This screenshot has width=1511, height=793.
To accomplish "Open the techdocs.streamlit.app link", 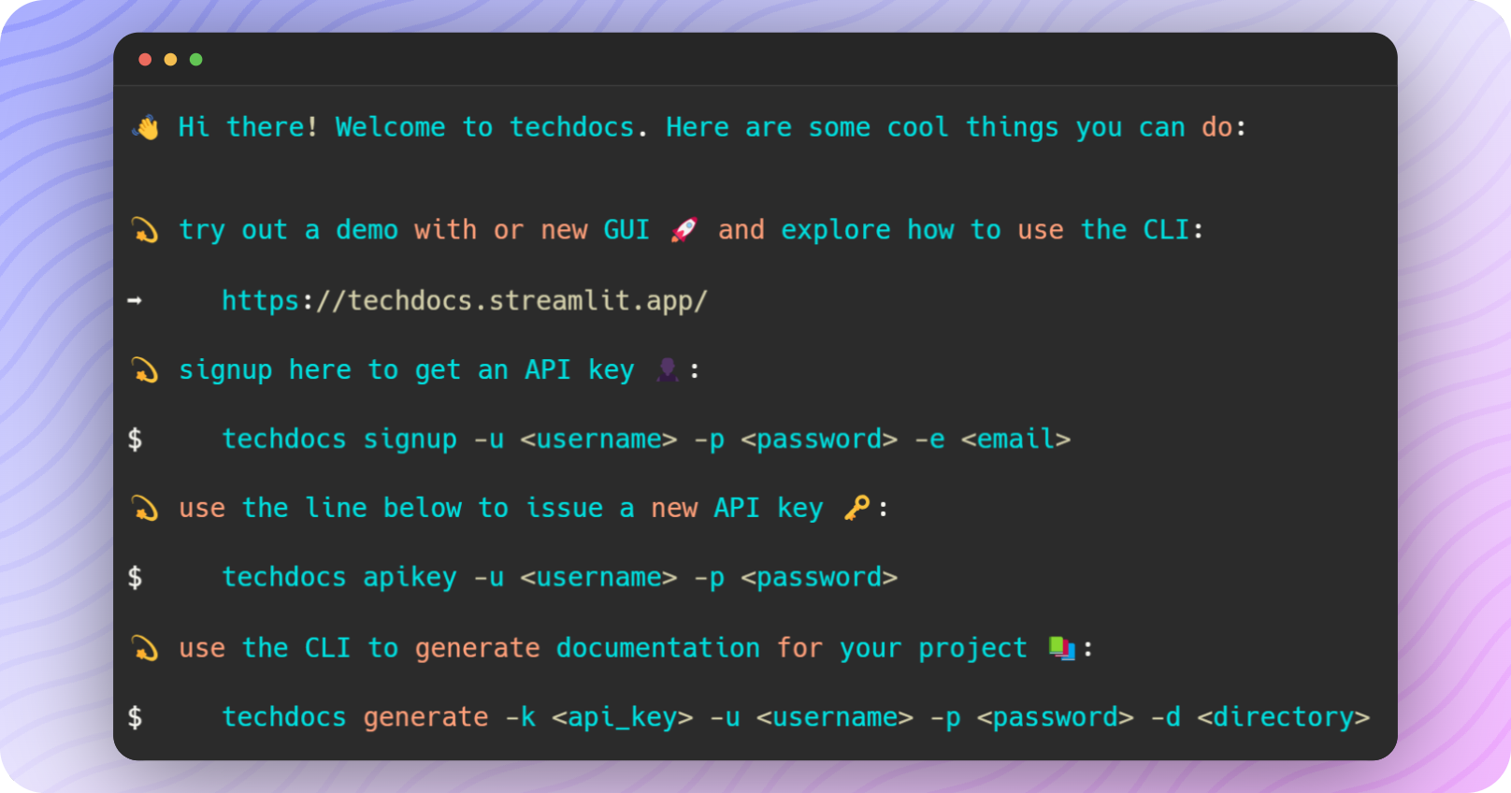I will (464, 300).
